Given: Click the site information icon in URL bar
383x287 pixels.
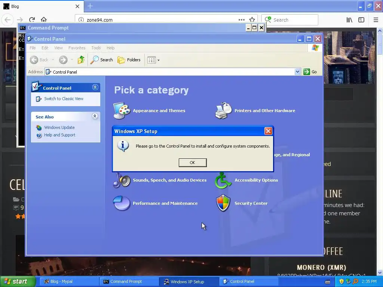Looking at the screenshot, I should click(81, 20).
